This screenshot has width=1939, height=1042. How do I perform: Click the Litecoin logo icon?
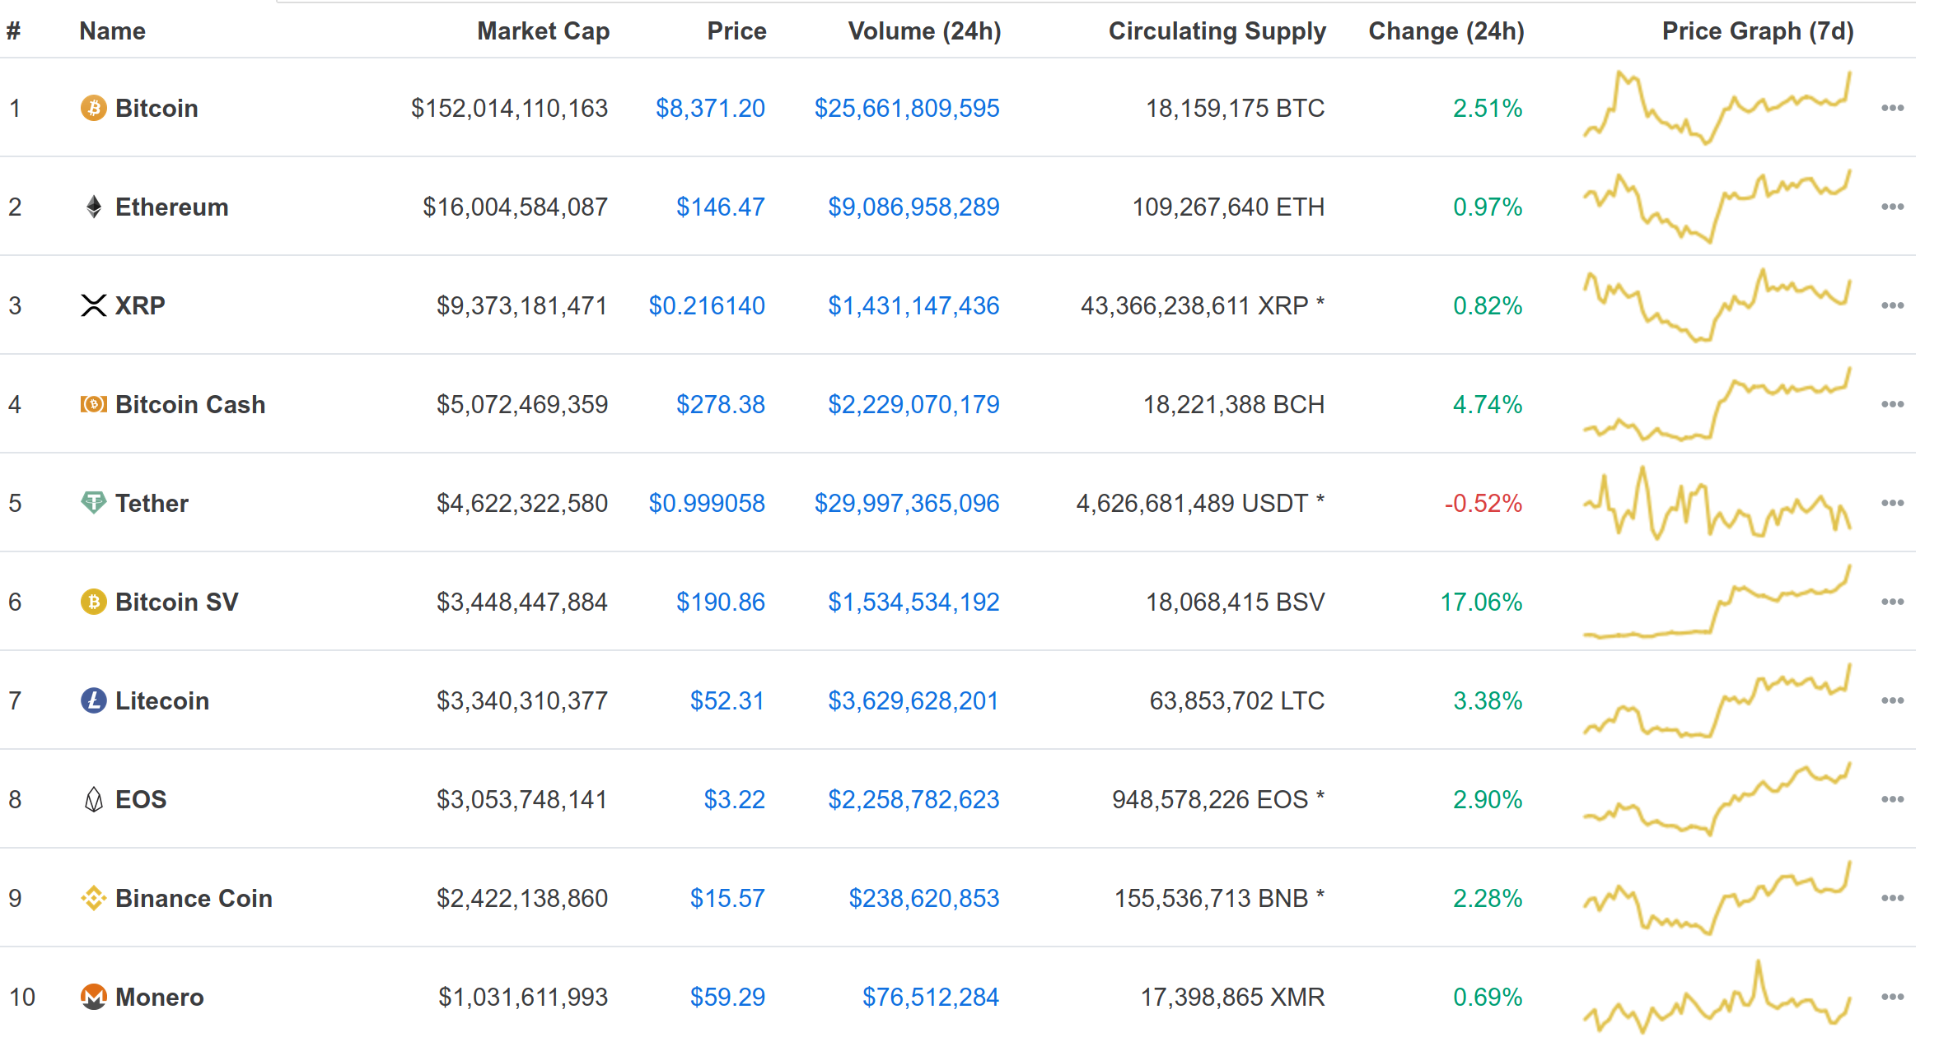[94, 700]
